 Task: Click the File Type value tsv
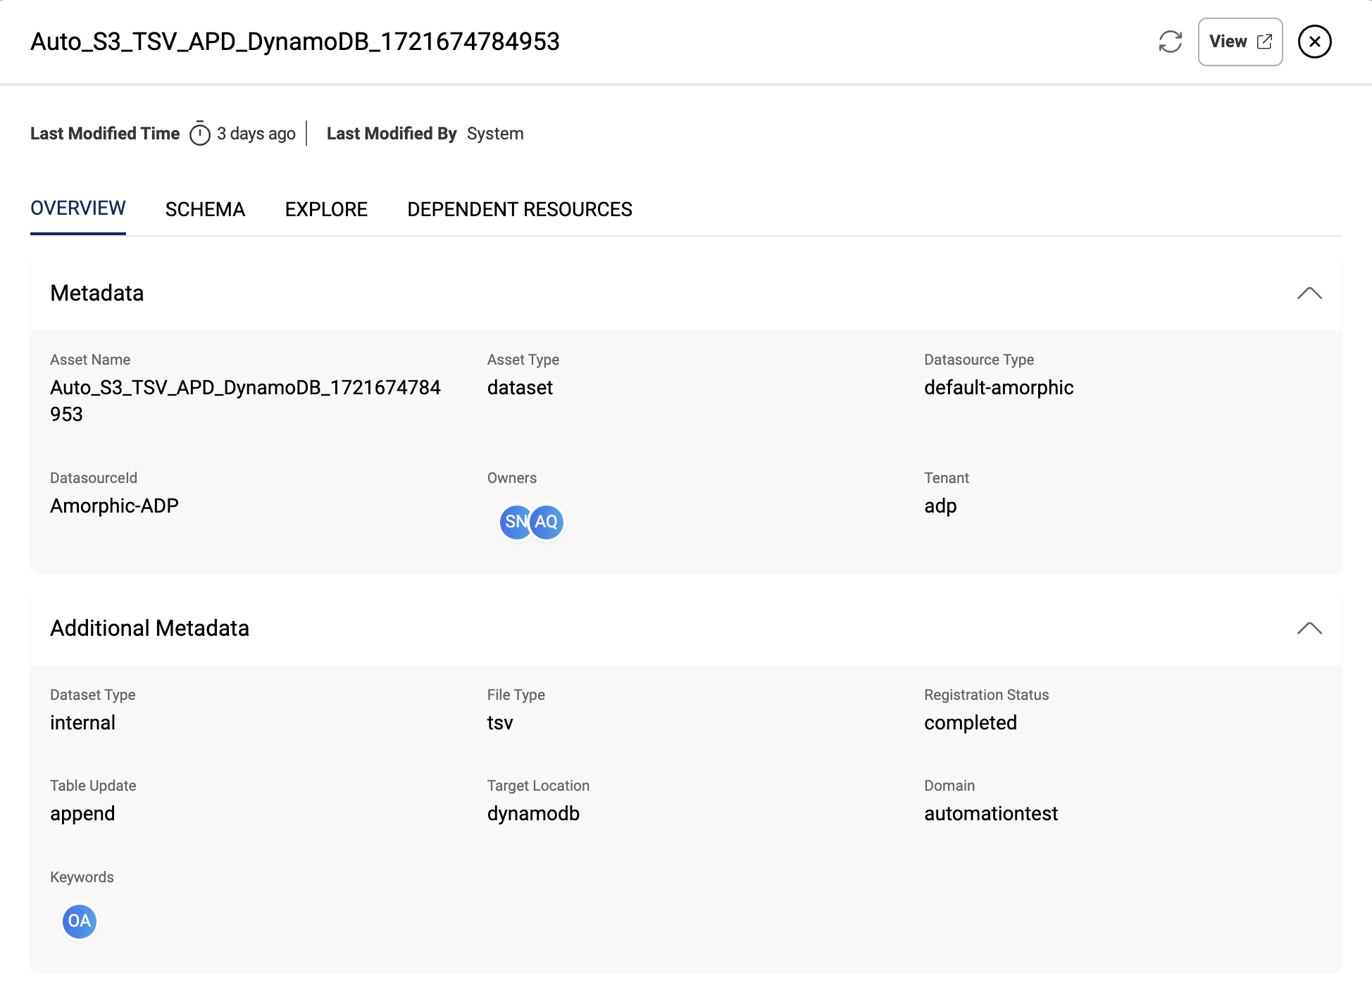click(500, 722)
